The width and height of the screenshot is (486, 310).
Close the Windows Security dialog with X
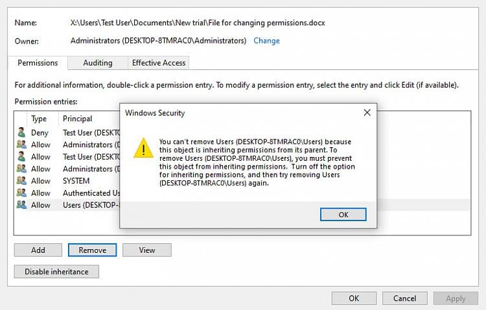click(367, 113)
